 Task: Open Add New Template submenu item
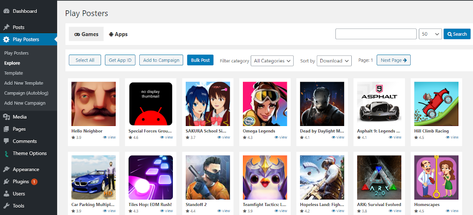(x=24, y=83)
